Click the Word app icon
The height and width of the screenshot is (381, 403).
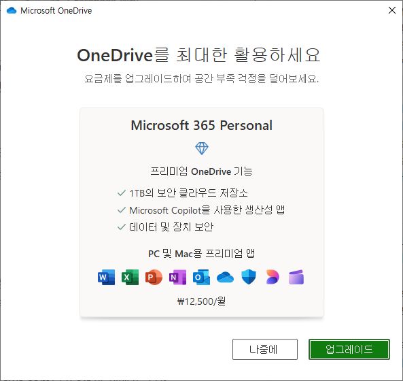click(106, 278)
